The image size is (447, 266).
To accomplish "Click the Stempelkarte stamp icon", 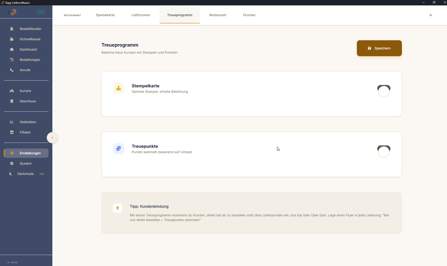I will [x=118, y=88].
